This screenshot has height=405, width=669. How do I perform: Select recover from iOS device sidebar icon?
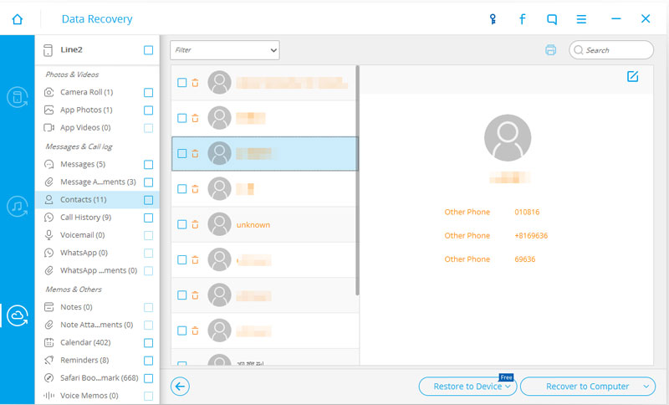coord(17,97)
